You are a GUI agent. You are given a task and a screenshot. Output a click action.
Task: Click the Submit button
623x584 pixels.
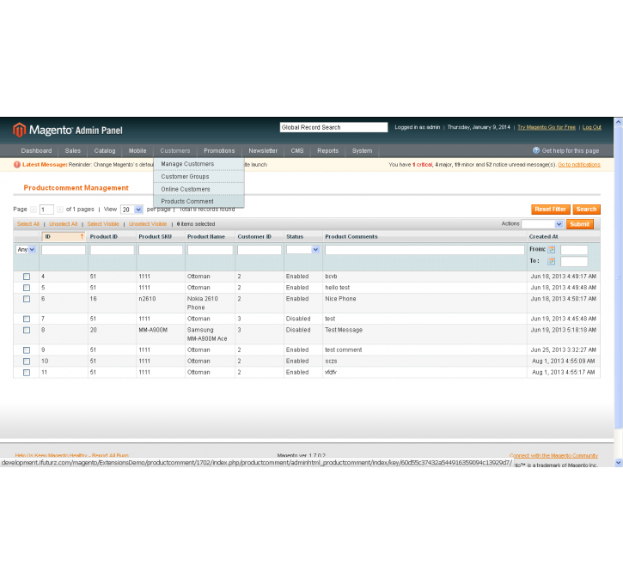point(580,224)
